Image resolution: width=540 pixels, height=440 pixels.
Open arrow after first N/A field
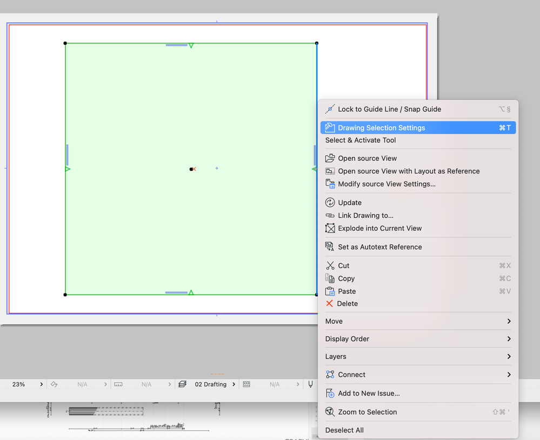(105, 384)
